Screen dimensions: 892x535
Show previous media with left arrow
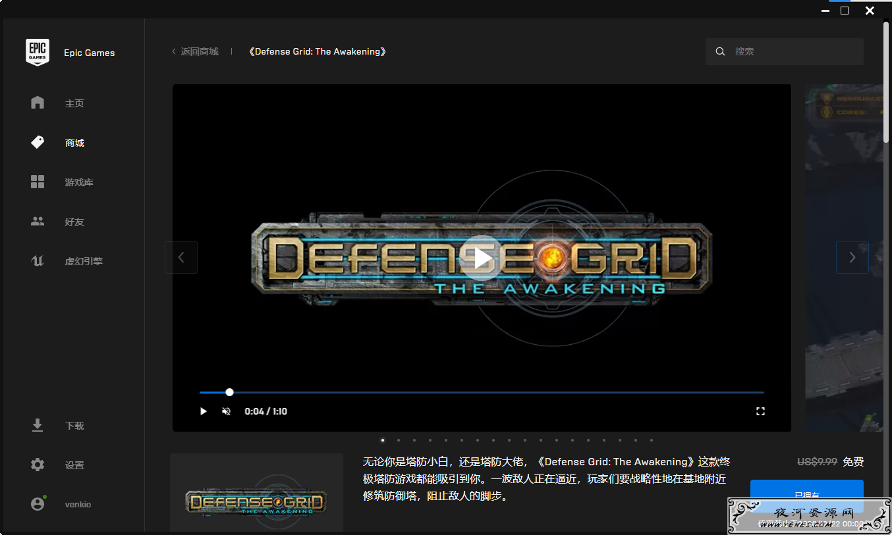pos(181,257)
